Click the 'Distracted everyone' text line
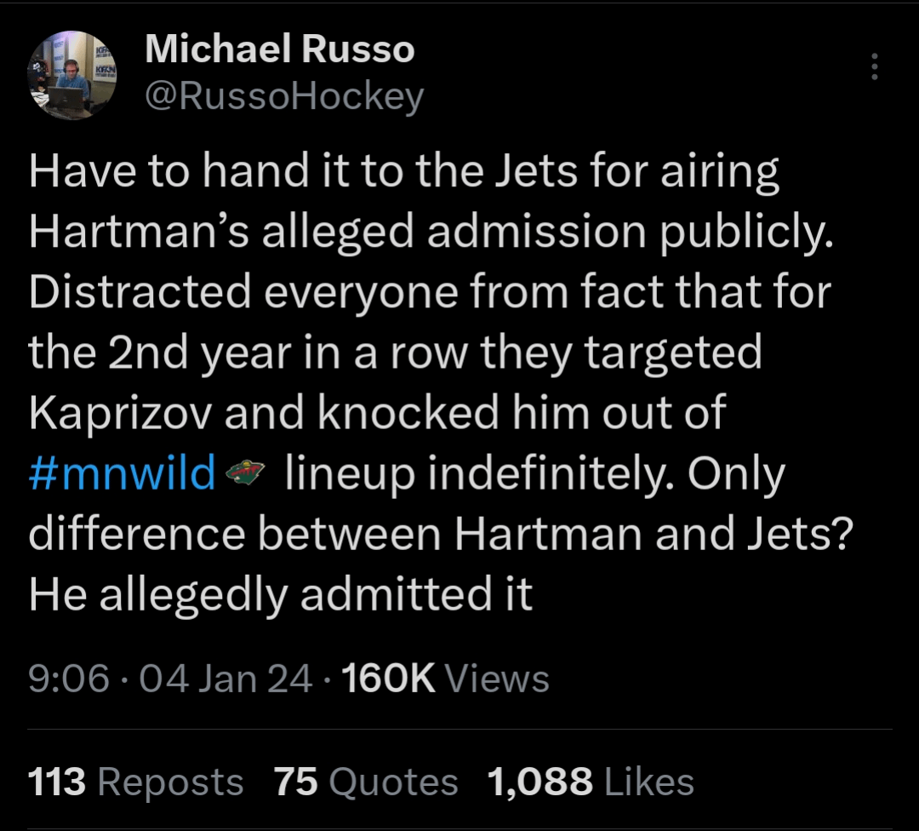This screenshot has width=919, height=831. point(430,292)
